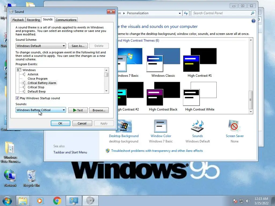Select the High Contrast White theme

(x=200, y=96)
